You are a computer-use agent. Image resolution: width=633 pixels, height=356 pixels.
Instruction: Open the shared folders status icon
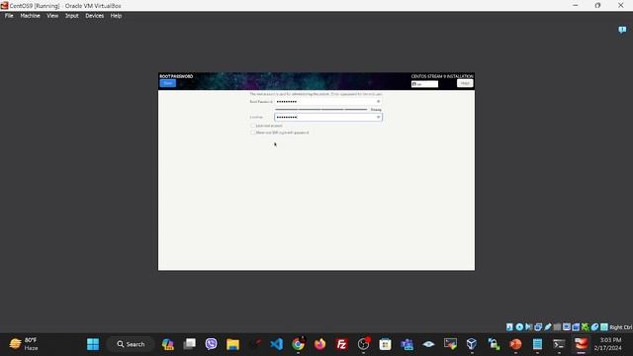click(557, 327)
